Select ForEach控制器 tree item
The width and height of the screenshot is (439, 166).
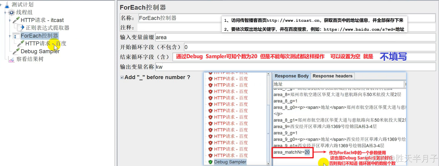click(39, 36)
